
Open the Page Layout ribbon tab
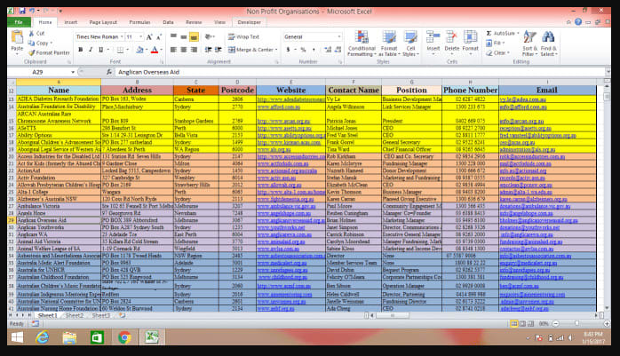coord(102,21)
